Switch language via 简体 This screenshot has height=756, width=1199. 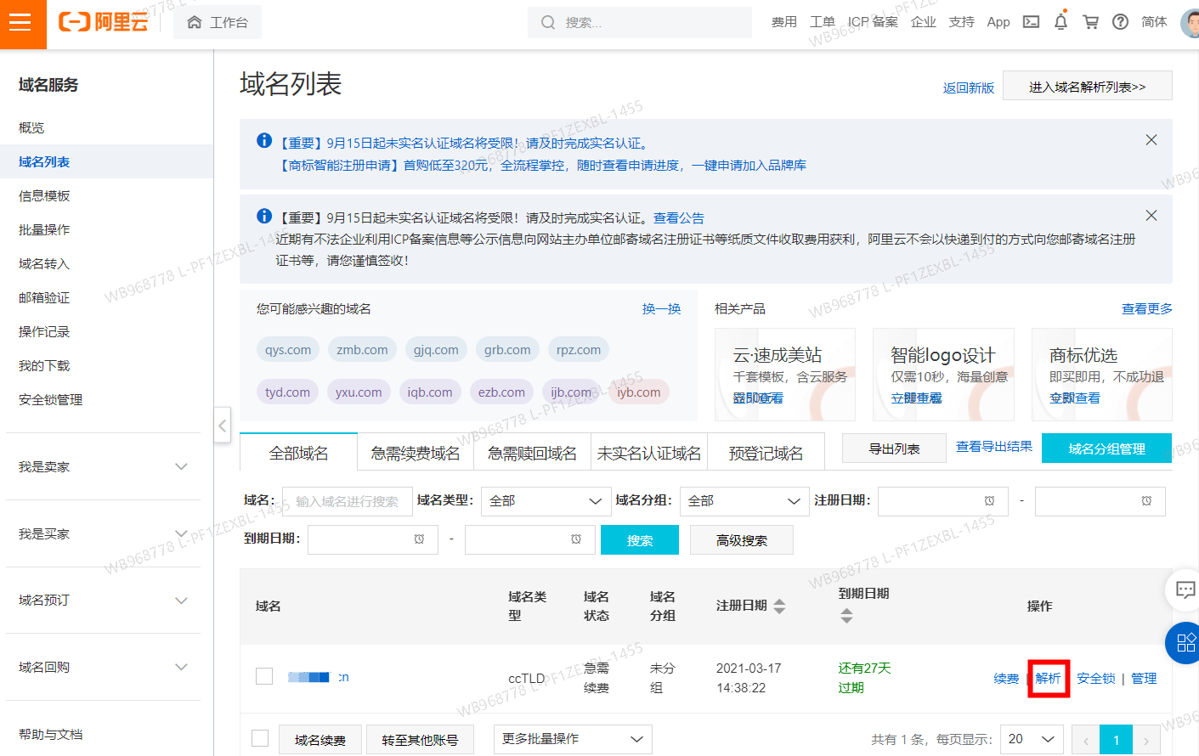(x=1154, y=22)
